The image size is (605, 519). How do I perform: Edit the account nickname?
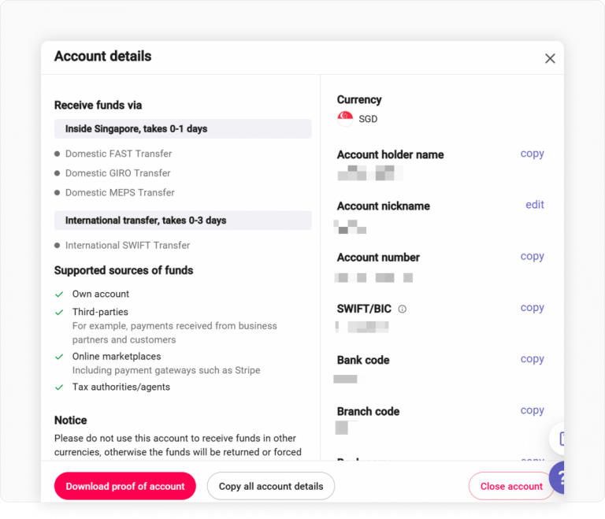click(x=534, y=205)
